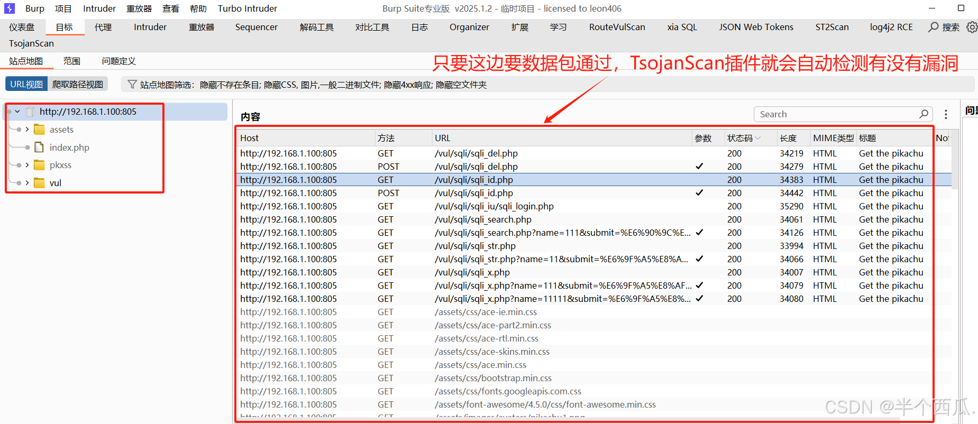Switch to the 代理 tab
978x424 pixels.
point(103,27)
